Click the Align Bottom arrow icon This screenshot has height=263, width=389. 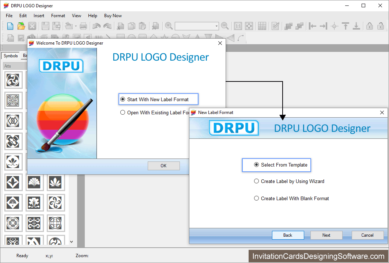tap(356, 26)
